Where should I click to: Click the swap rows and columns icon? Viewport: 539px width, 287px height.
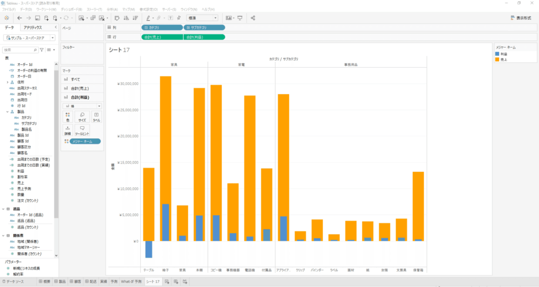(x=117, y=18)
